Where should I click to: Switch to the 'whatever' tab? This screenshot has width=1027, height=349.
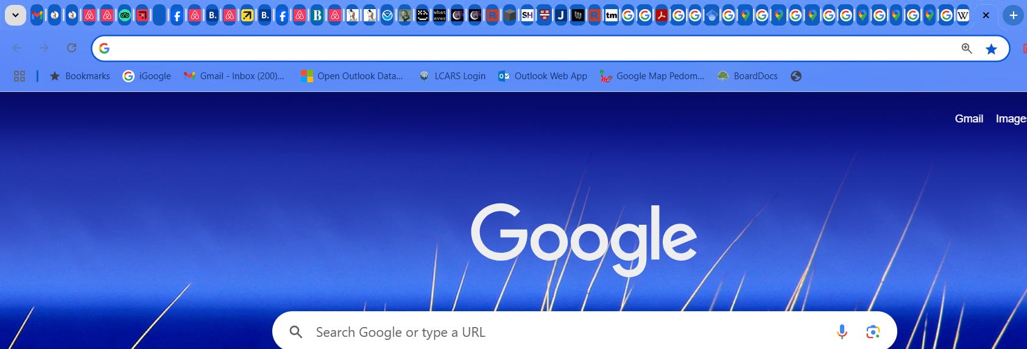440,15
